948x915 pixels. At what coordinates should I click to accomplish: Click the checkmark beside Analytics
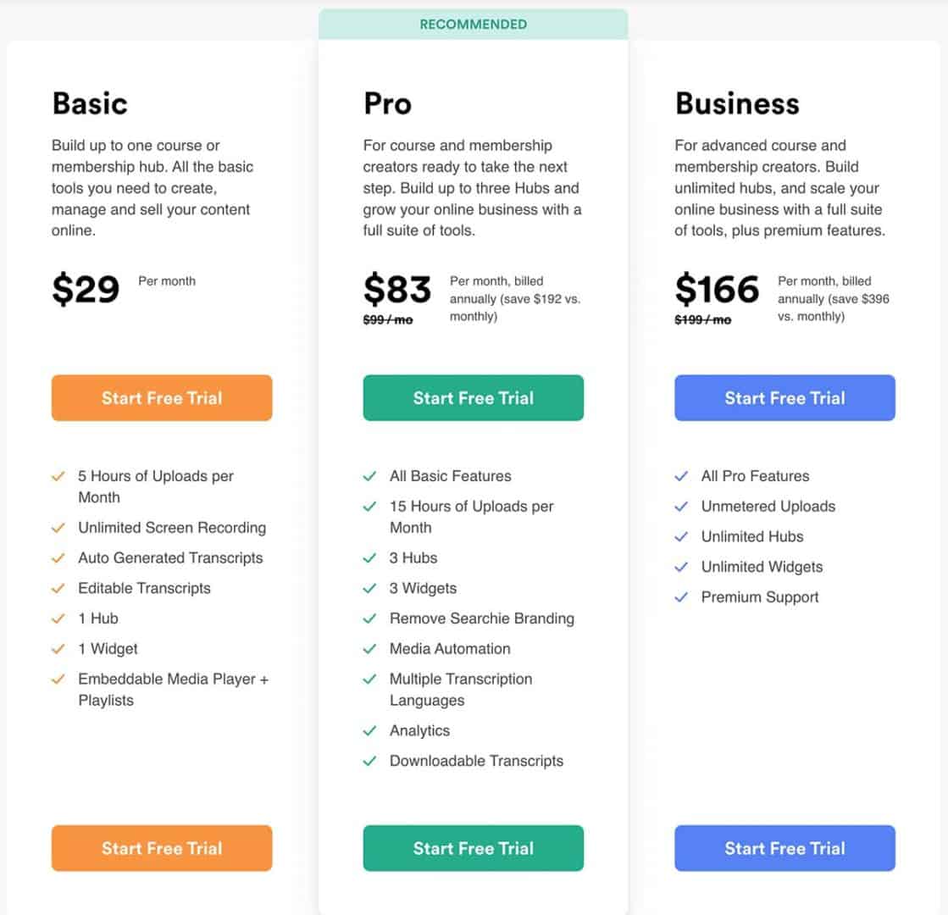coord(369,731)
